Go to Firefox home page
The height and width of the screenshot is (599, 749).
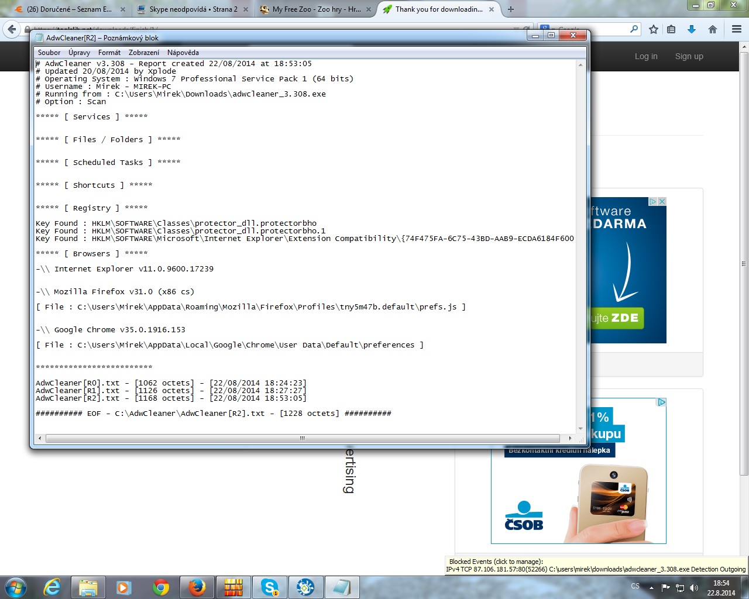[713, 29]
